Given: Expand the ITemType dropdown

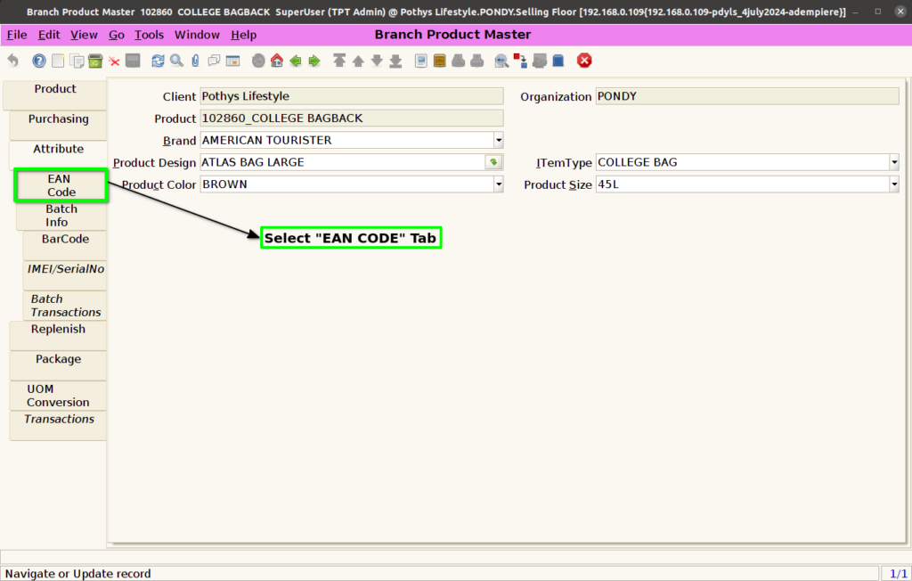Looking at the screenshot, I should tap(894, 162).
